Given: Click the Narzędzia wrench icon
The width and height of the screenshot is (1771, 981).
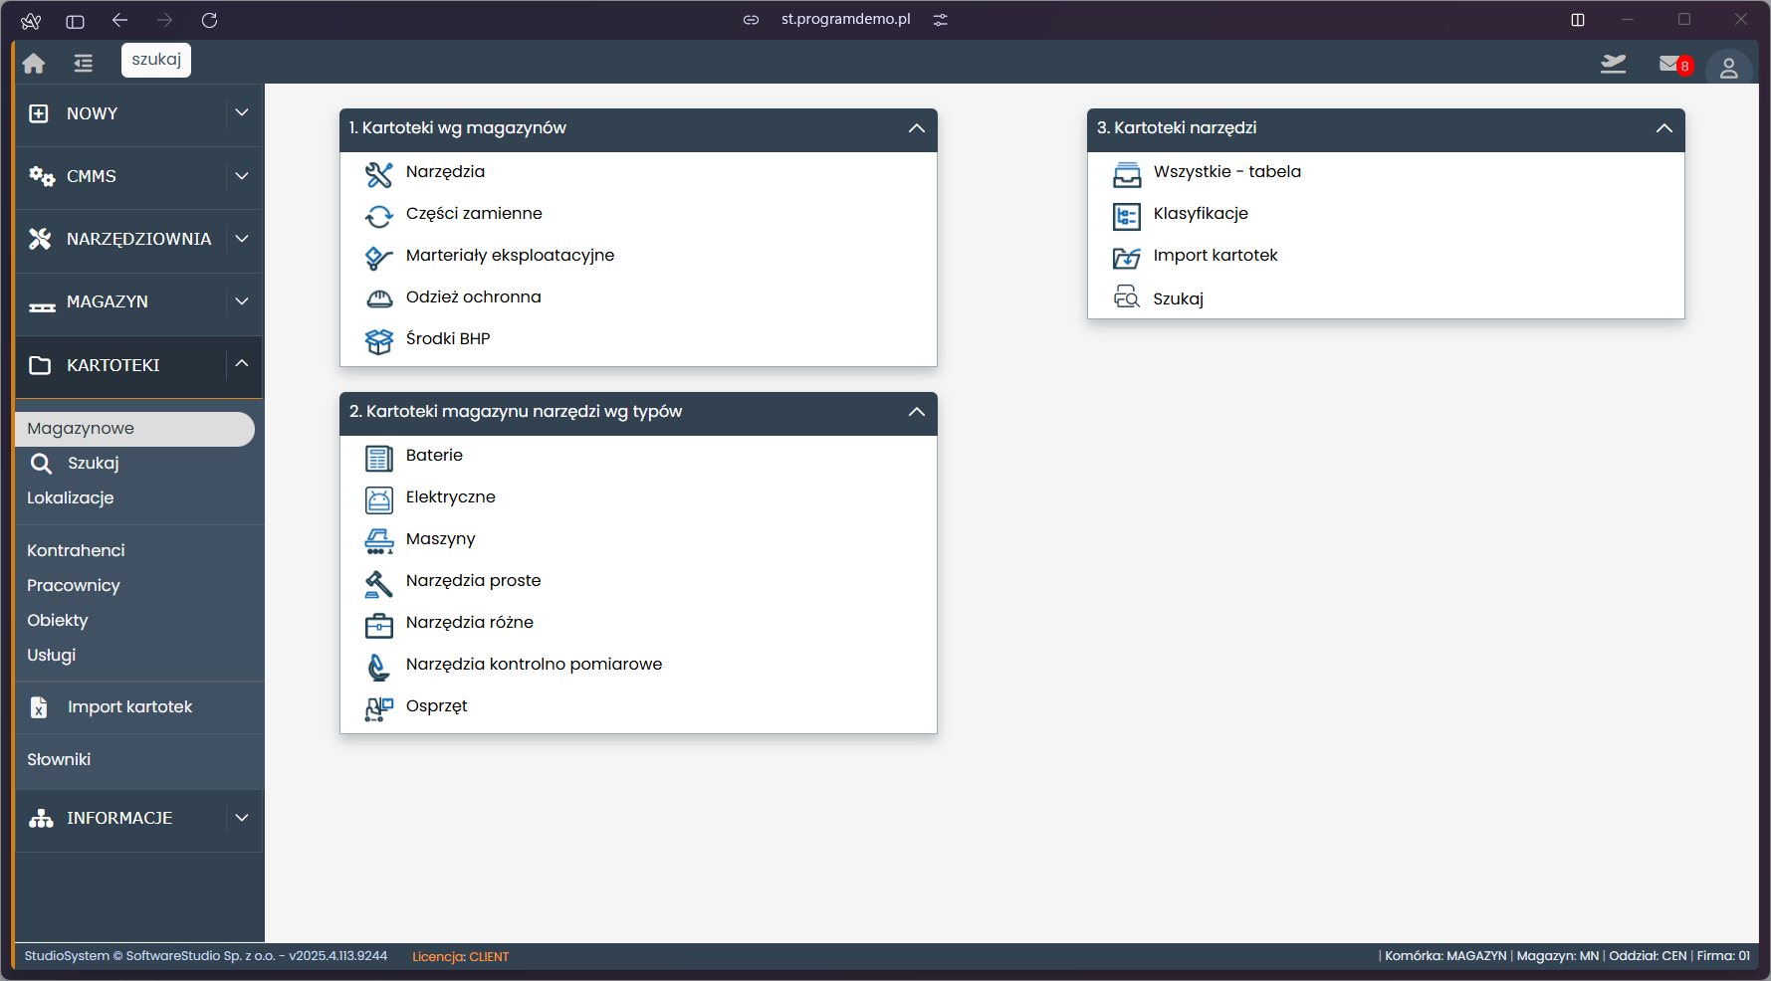Looking at the screenshot, I should coord(378,174).
